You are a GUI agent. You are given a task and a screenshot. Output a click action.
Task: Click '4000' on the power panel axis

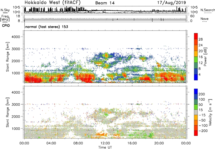16,37
